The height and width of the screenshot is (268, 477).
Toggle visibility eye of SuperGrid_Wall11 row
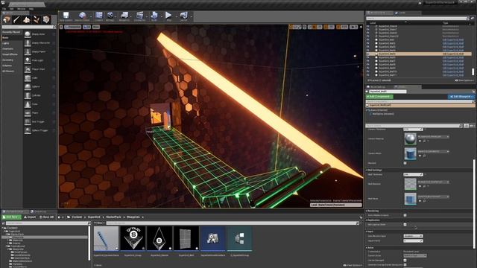[x=367, y=74]
